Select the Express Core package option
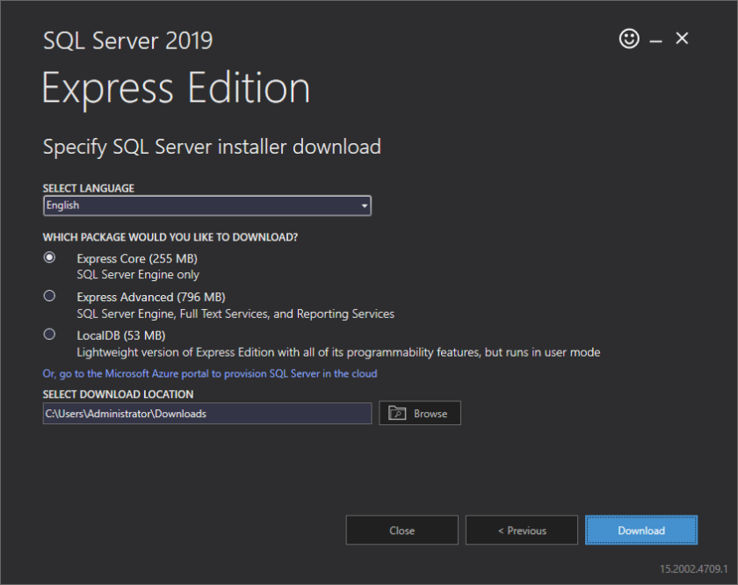Screen dimensions: 738x585 pyautogui.click(x=49, y=257)
